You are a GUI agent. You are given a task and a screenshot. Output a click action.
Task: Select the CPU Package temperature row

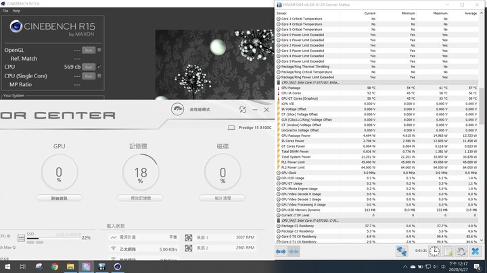(377, 88)
